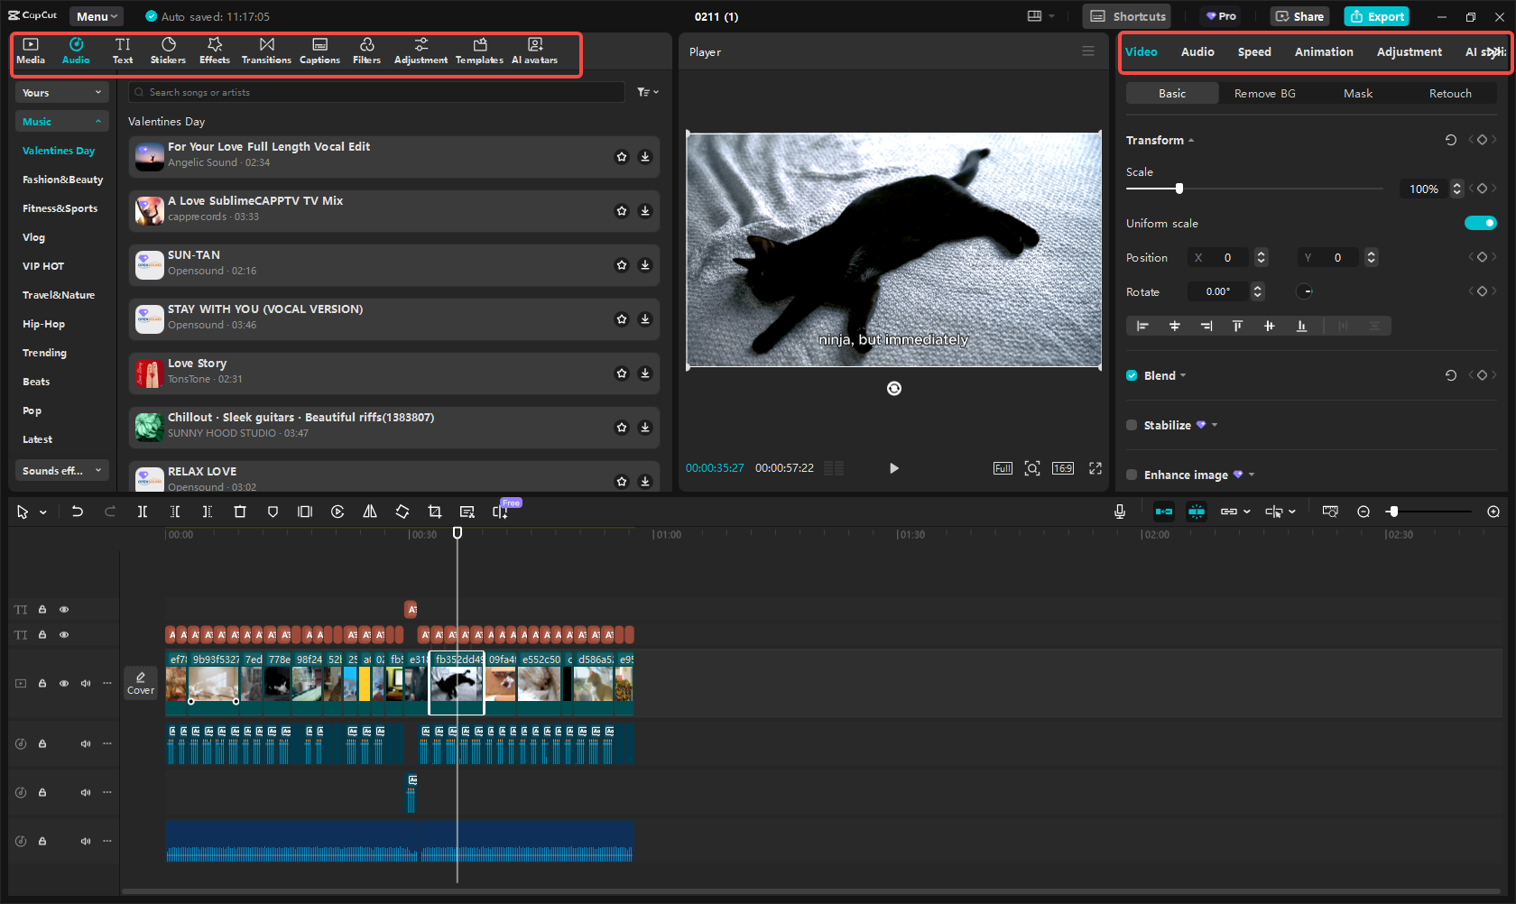Click the Delete clip icon
Screen dimensions: 1516x904
pyautogui.click(x=240, y=512)
